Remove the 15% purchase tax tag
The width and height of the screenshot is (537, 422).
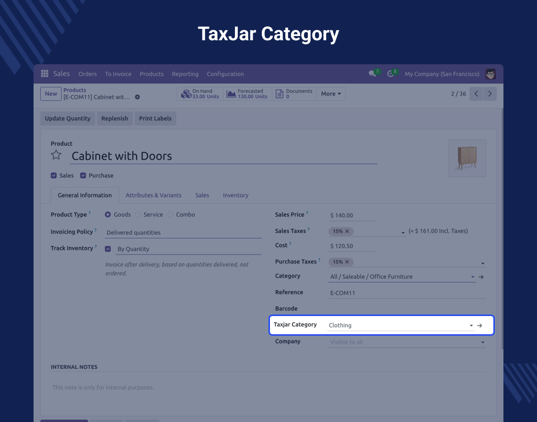point(347,262)
